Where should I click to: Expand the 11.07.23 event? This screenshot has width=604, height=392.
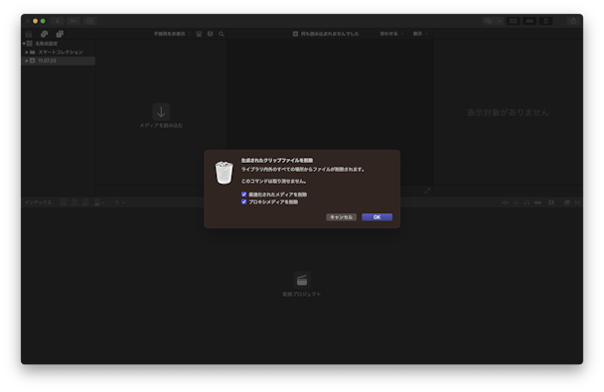27,61
